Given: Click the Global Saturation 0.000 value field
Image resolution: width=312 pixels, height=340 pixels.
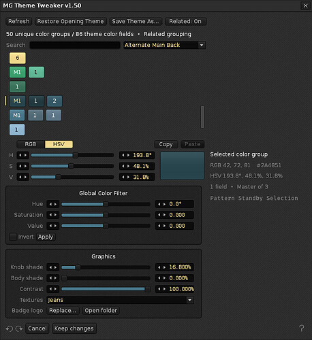Looking at the screenshot, I should (x=174, y=215).
